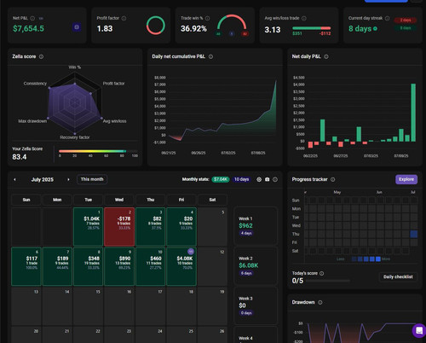The width and height of the screenshot is (426, 343).
Task: Open July 1 day with $1.04K profit
Action: pyautogui.click(x=88, y=227)
